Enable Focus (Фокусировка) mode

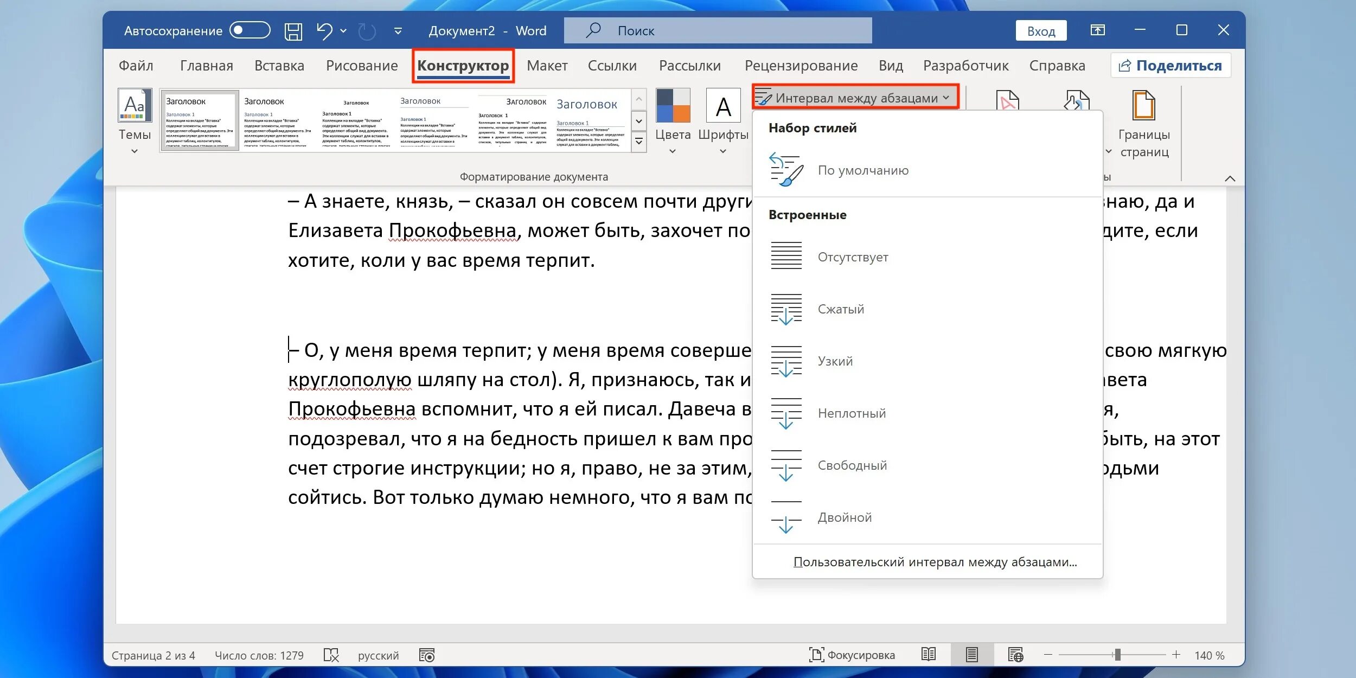click(x=852, y=655)
